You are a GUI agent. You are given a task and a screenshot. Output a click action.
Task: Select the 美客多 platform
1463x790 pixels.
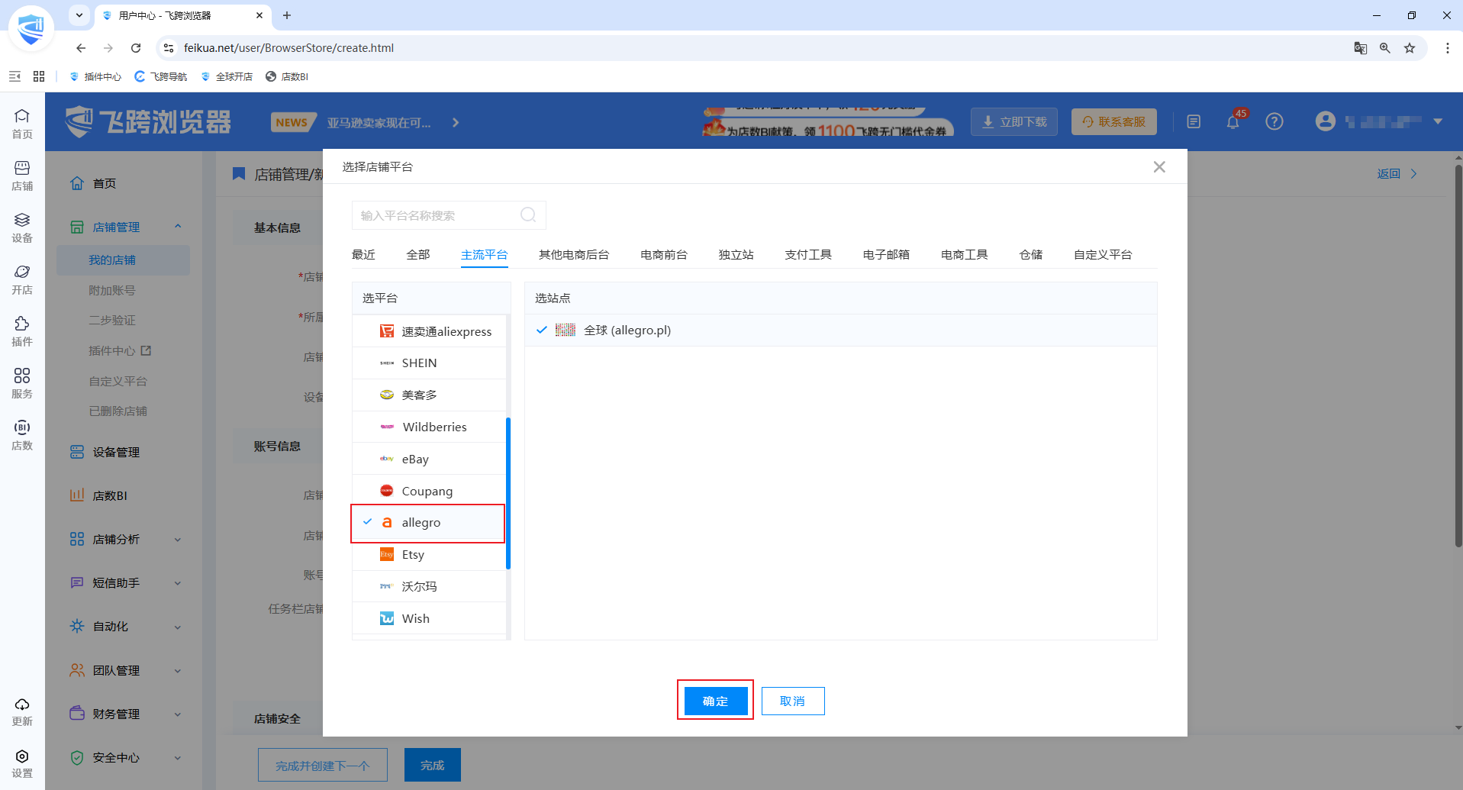point(428,395)
